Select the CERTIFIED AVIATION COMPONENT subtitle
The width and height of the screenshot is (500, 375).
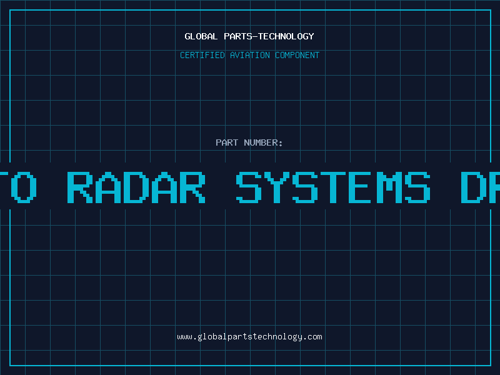(x=249, y=55)
